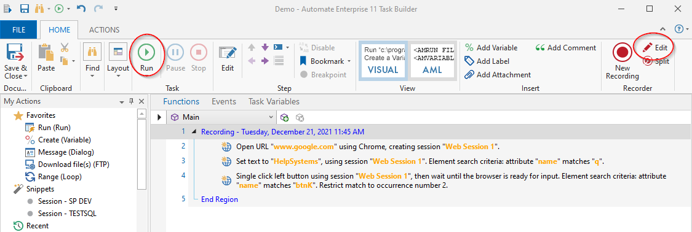Start a New Recording
The image size is (692, 232).
(x=622, y=61)
